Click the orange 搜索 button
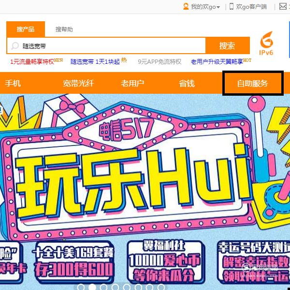The height and width of the screenshot is (290, 290). (x=227, y=45)
